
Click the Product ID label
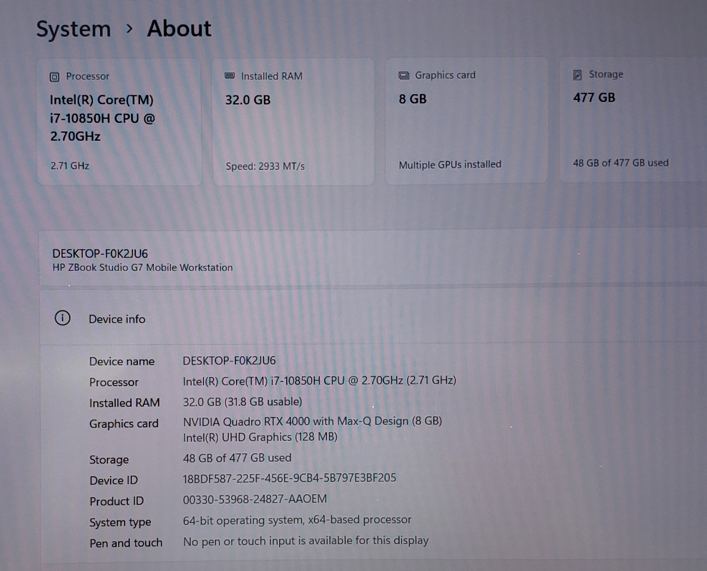(x=117, y=501)
